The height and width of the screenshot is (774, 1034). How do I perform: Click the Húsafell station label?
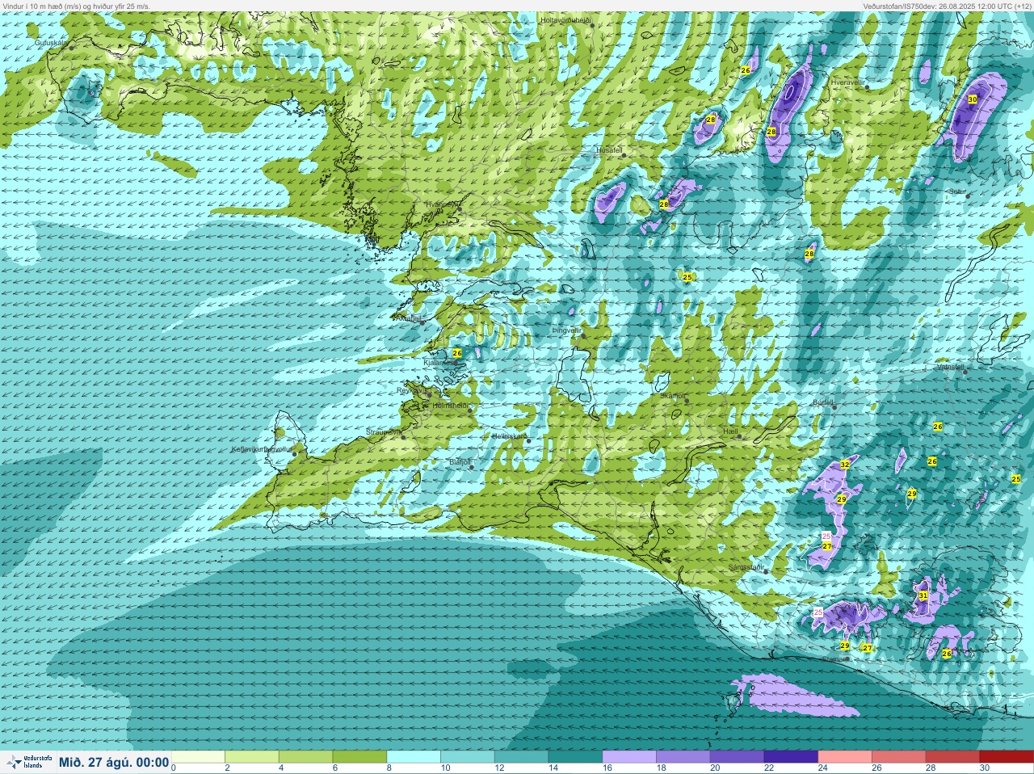pos(609,150)
